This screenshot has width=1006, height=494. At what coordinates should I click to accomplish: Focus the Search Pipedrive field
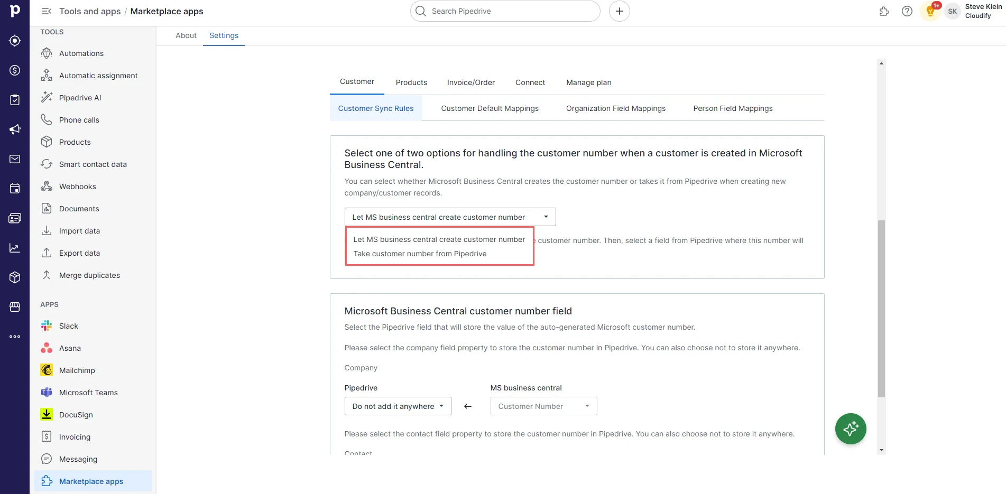[505, 11]
